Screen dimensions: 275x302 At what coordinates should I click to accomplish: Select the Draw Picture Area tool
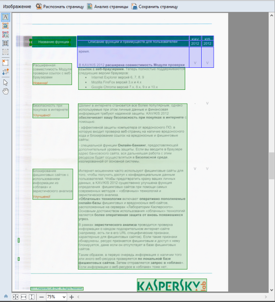tap(5, 26)
